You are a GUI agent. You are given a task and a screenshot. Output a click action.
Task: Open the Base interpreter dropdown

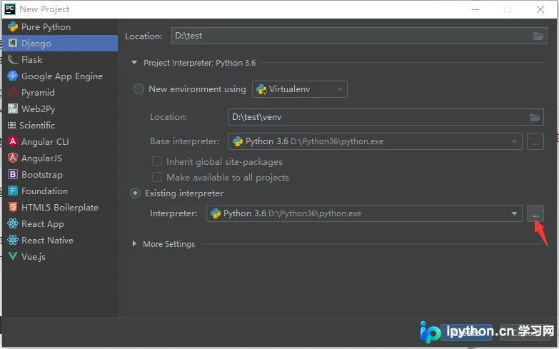375,141
